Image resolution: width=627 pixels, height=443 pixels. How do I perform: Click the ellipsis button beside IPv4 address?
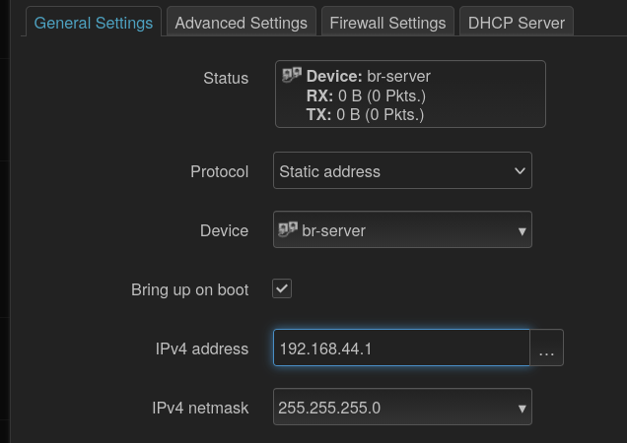(x=546, y=348)
